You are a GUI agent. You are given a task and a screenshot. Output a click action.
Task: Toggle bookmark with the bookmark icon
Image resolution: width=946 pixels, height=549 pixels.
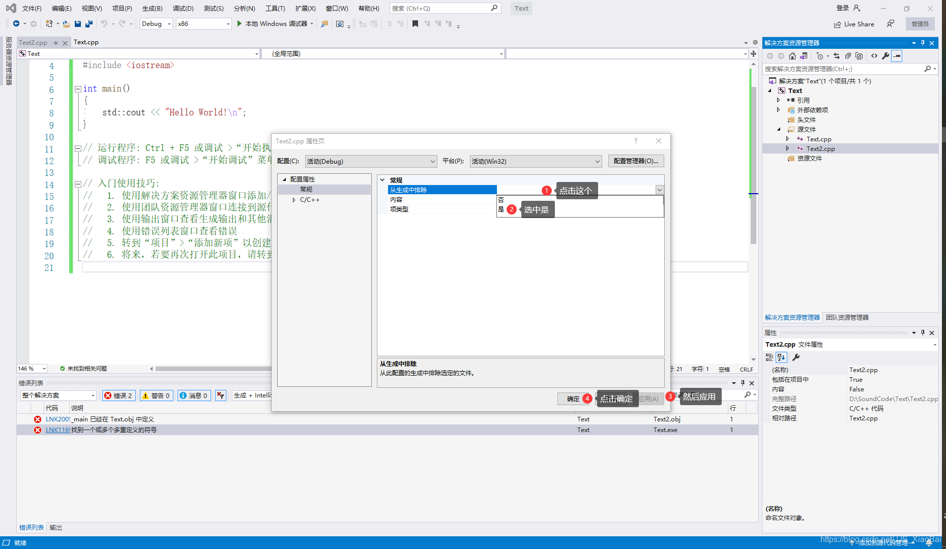coord(415,24)
